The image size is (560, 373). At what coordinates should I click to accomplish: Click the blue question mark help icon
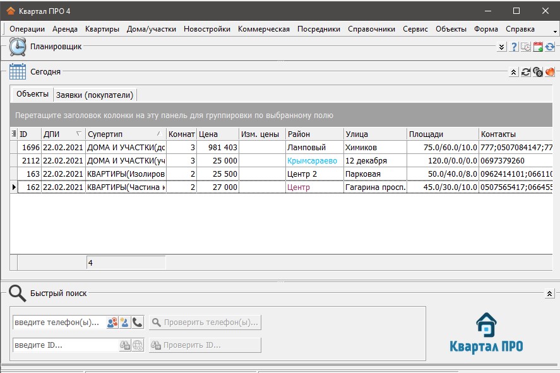(514, 47)
